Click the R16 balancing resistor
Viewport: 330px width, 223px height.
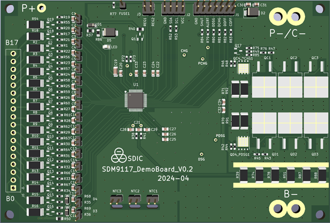click(35, 212)
